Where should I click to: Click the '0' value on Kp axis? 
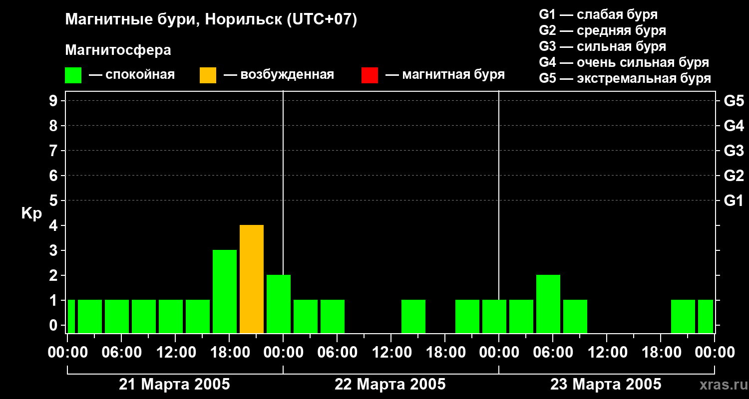pyautogui.click(x=54, y=325)
